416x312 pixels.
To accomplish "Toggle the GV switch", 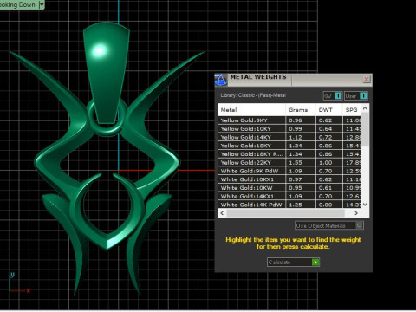I will click(333, 95).
